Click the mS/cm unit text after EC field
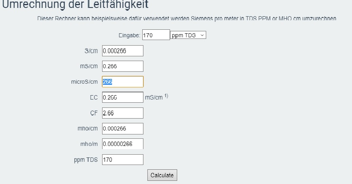This screenshot has width=352, height=184. 154,98
